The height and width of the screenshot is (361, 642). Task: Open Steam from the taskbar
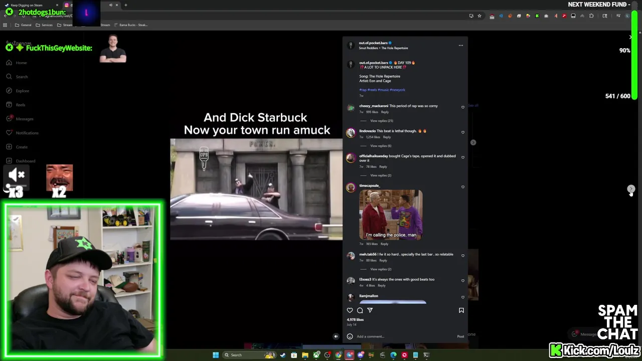pos(283,355)
